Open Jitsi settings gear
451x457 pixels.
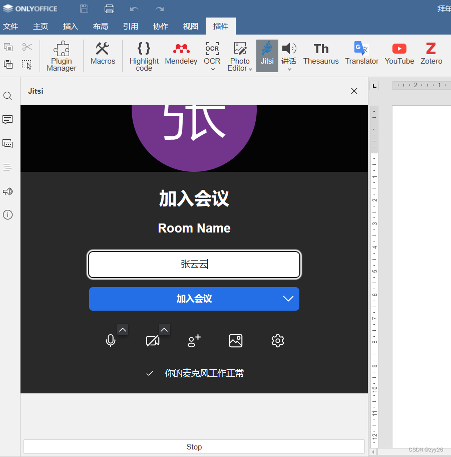tap(278, 341)
